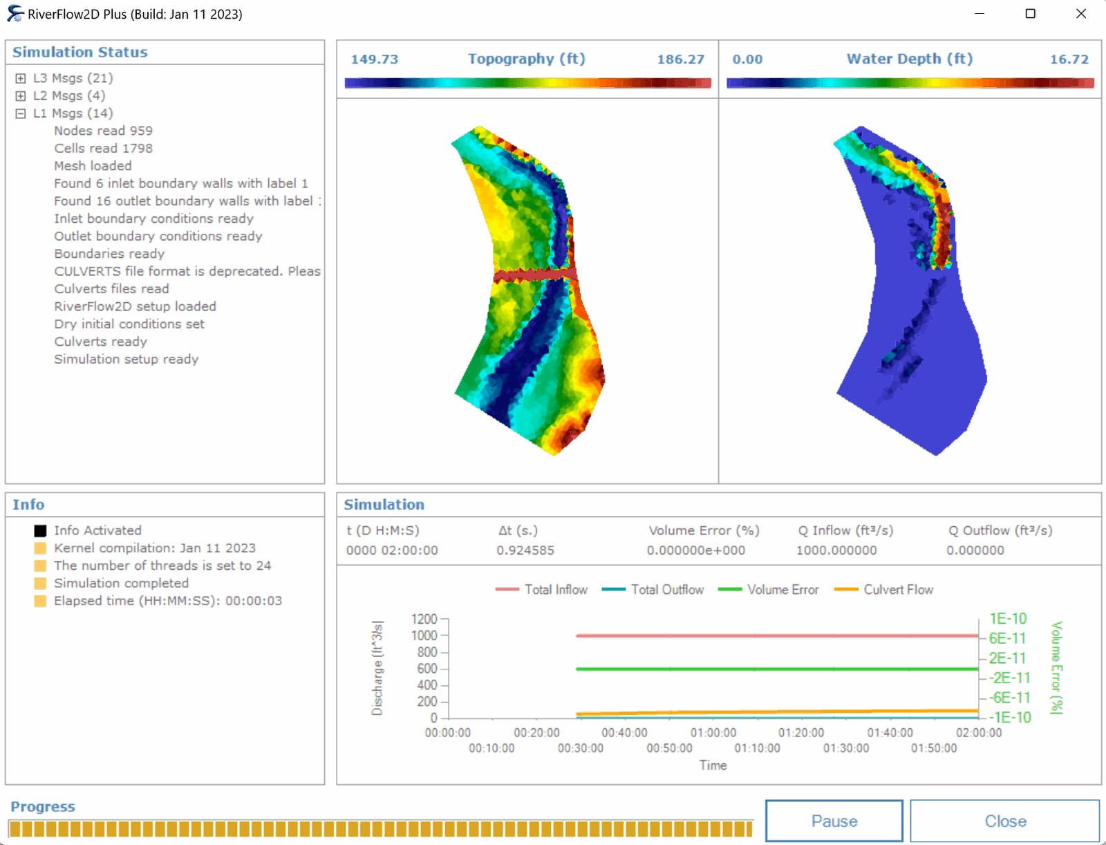Click the progress bar at the bottom
This screenshot has height=845, width=1106.
tap(380, 828)
